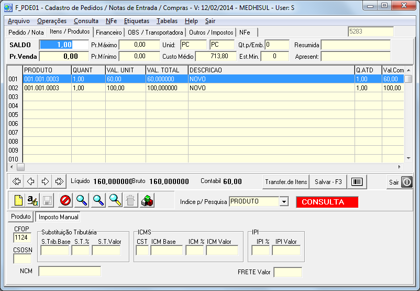
Task: Click the Sair menu item in the menu bar
Action: tap(211, 21)
